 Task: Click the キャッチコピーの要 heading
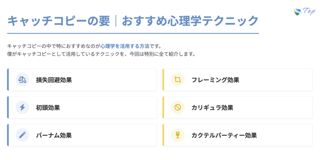click(x=58, y=21)
